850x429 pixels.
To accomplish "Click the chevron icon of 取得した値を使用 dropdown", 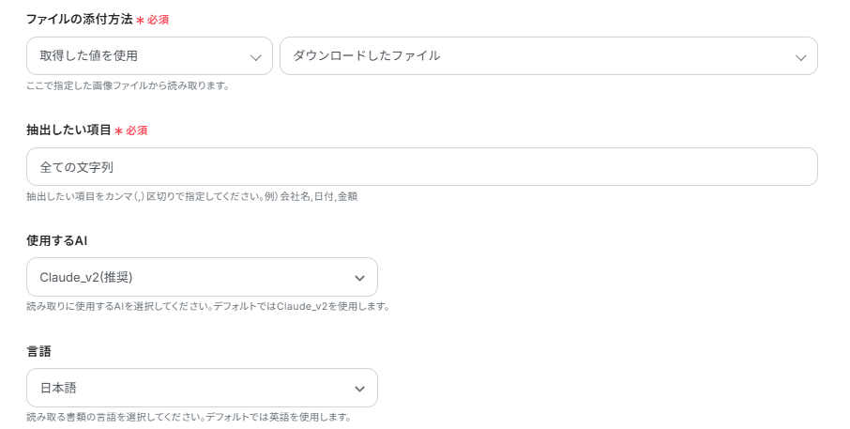I will (256, 57).
